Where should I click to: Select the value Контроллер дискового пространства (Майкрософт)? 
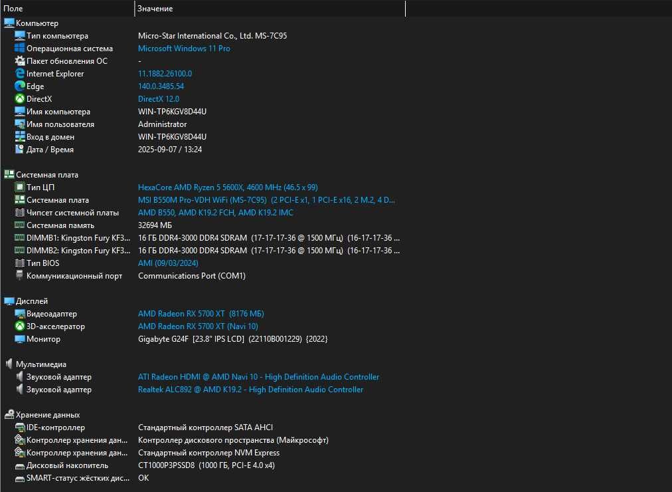(233, 440)
